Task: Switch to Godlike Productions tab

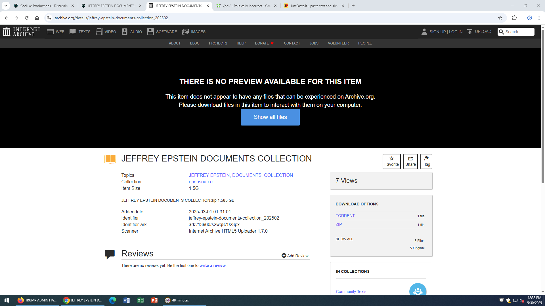Action: tap(44, 6)
